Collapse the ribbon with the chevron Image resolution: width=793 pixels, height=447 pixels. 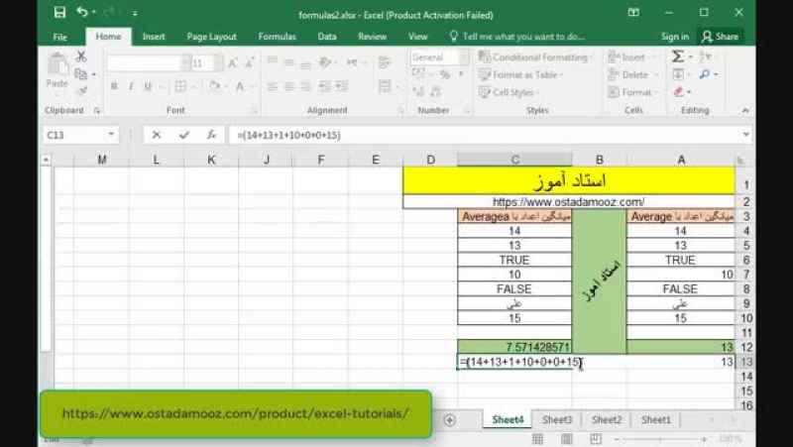point(745,110)
